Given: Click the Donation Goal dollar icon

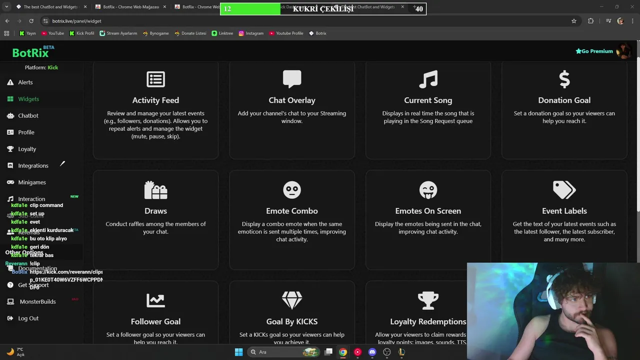Looking at the screenshot, I should [564, 79].
